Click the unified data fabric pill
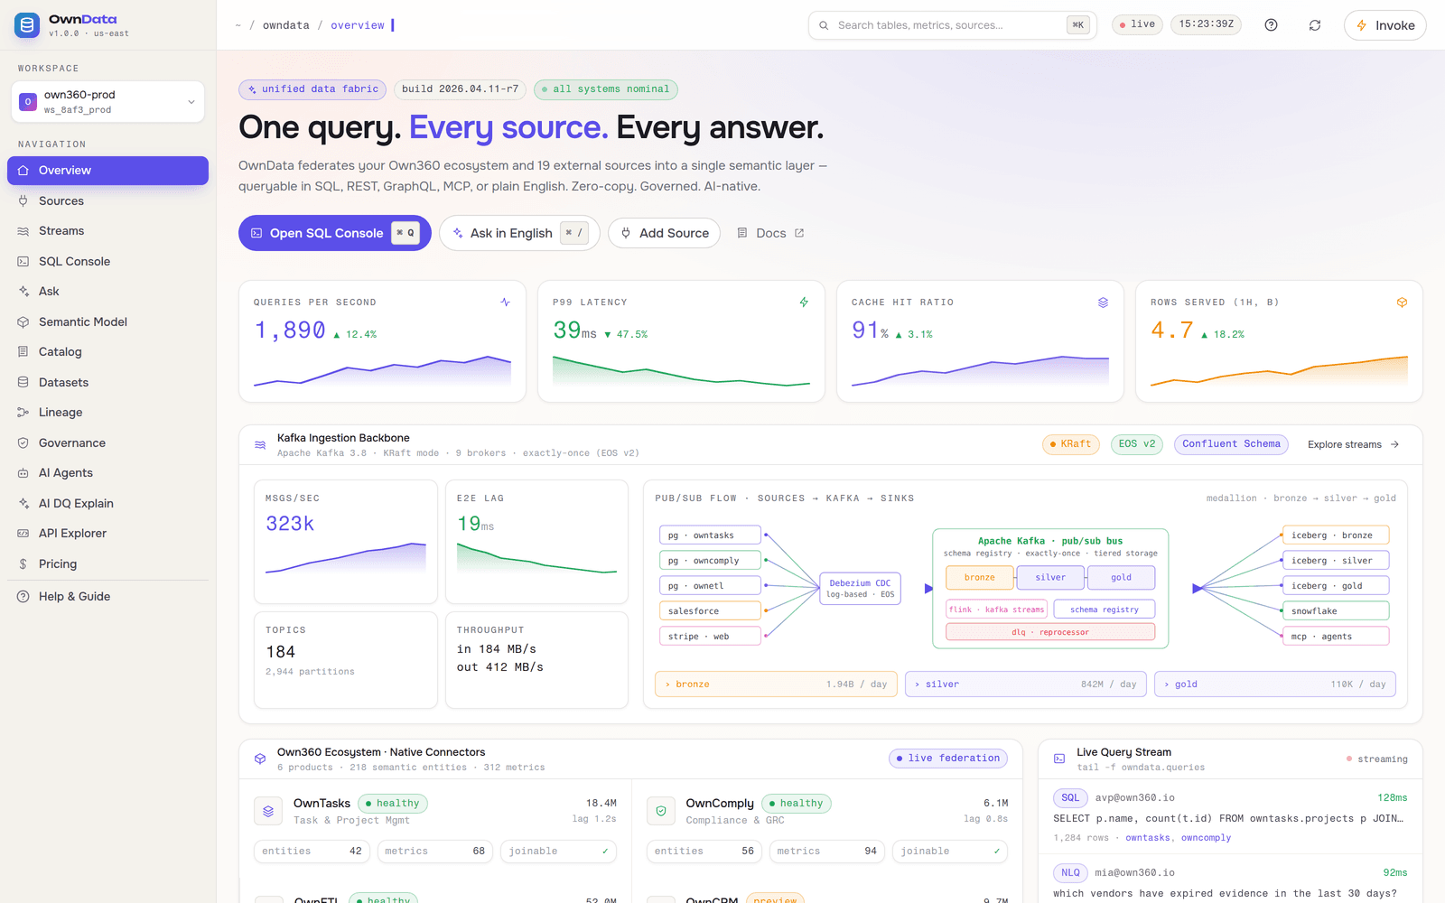The image size is (1445, 903). [312, 89]
